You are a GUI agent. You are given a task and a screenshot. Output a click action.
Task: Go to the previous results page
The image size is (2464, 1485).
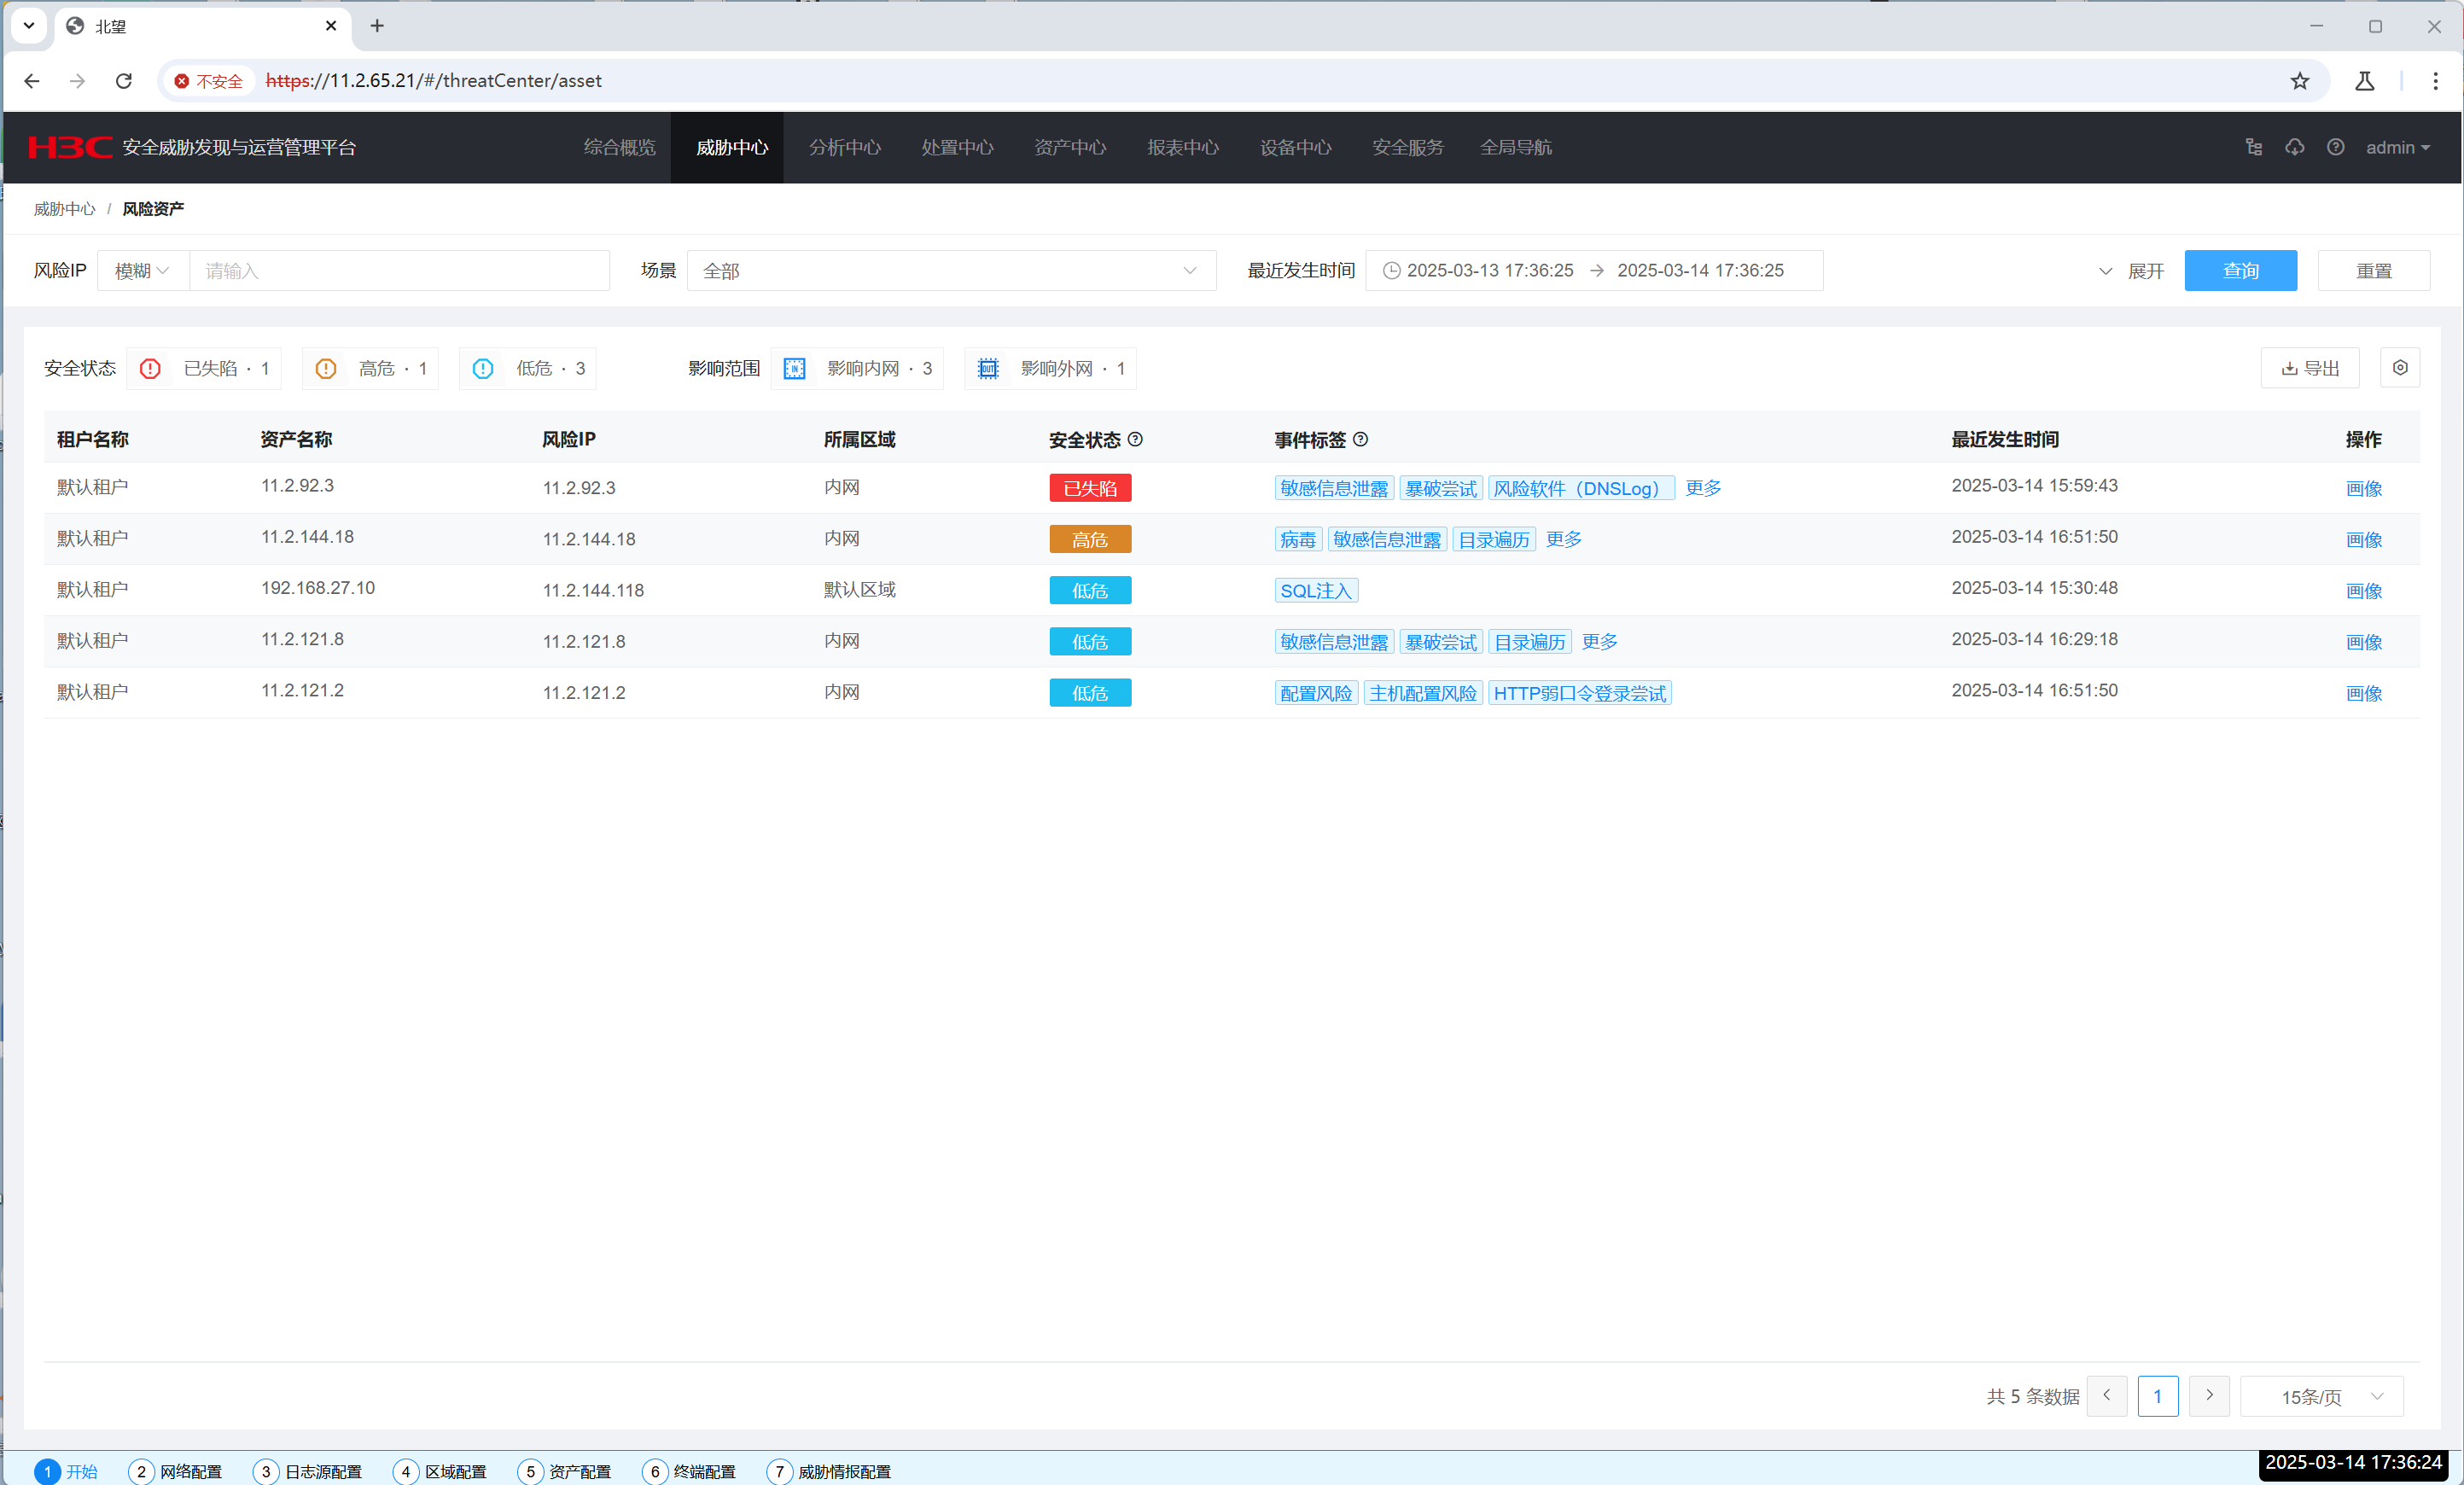tap(2107, 1396)
